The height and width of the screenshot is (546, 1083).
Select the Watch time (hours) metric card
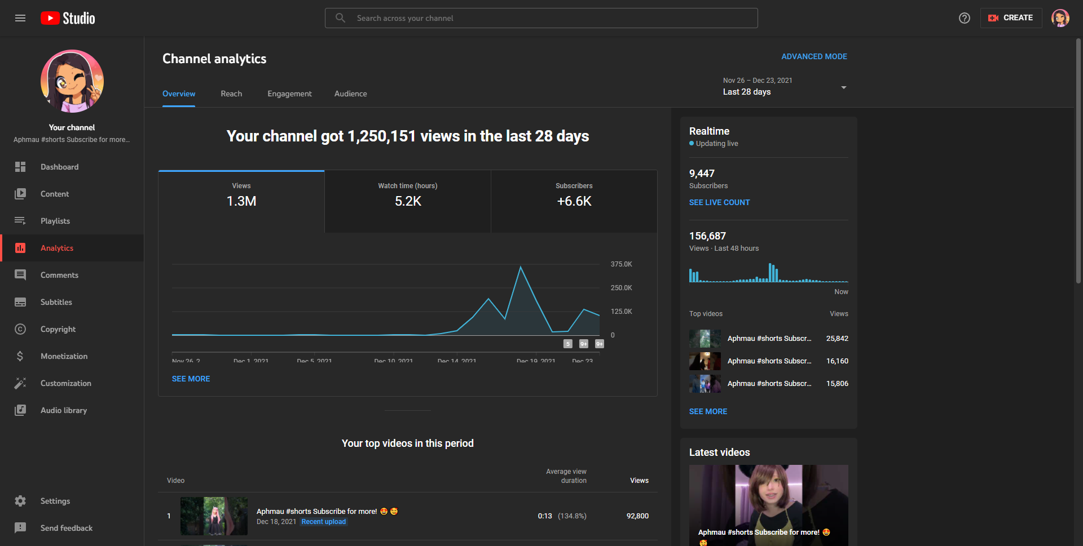pyautogui.click(x=408, y=202)
